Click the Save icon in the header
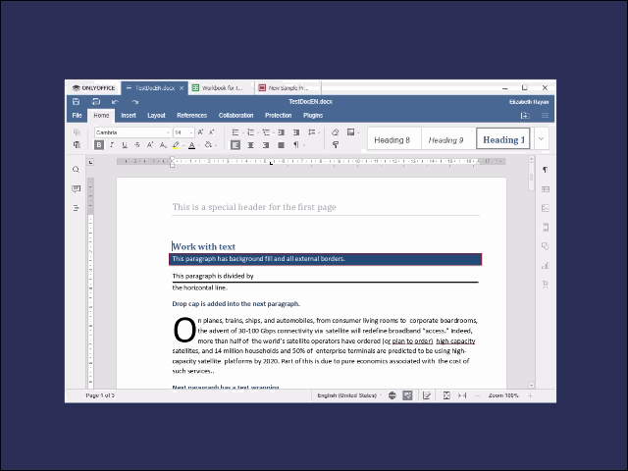Screen dimensions: 628x471 (x=77, y=101)
